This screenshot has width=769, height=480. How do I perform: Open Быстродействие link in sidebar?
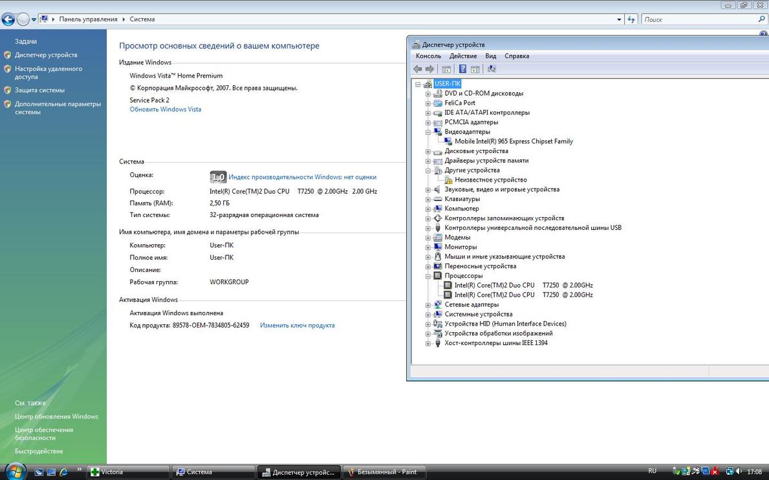pyautogui.click(x=39, y=451)
